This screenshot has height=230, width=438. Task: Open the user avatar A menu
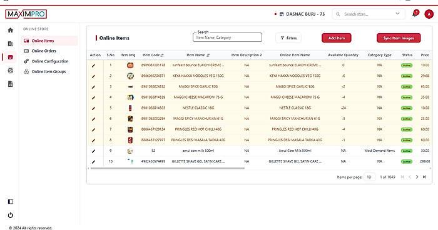pyautogui.click(x=429, y=14)
